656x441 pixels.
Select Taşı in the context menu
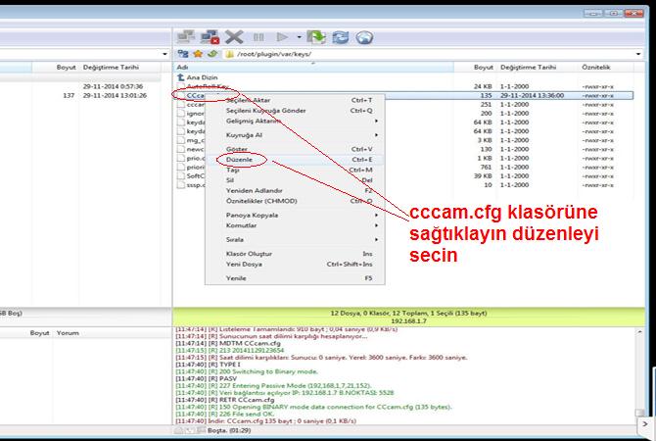[x=295, y=171]
